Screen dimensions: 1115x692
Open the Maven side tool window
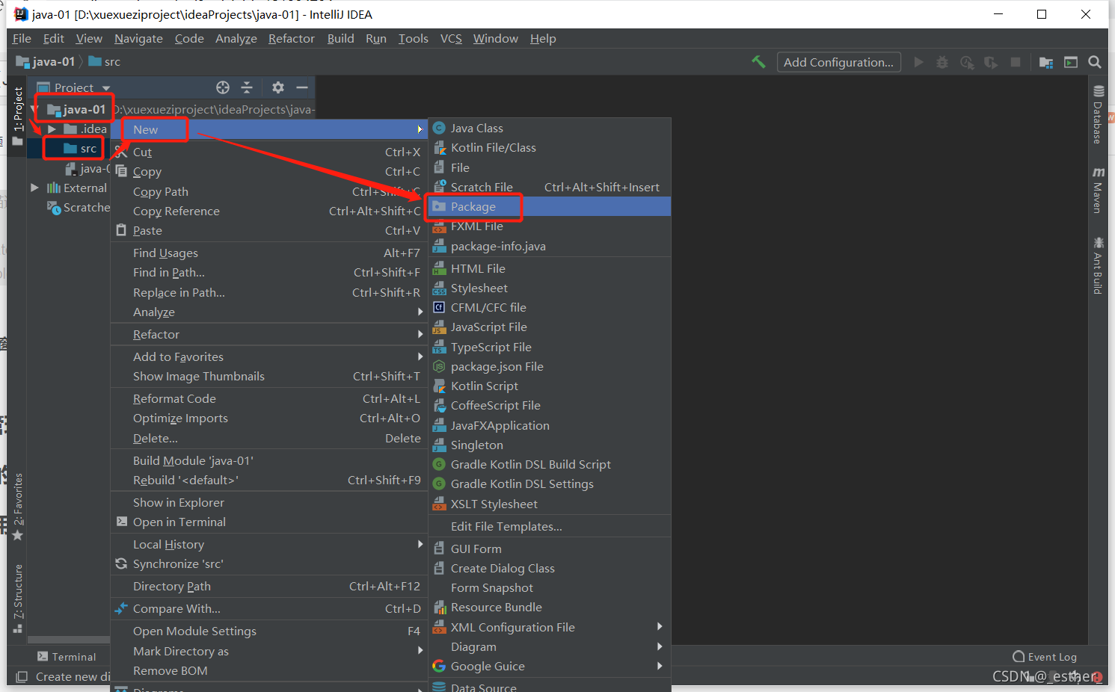tap(1098, 191)
